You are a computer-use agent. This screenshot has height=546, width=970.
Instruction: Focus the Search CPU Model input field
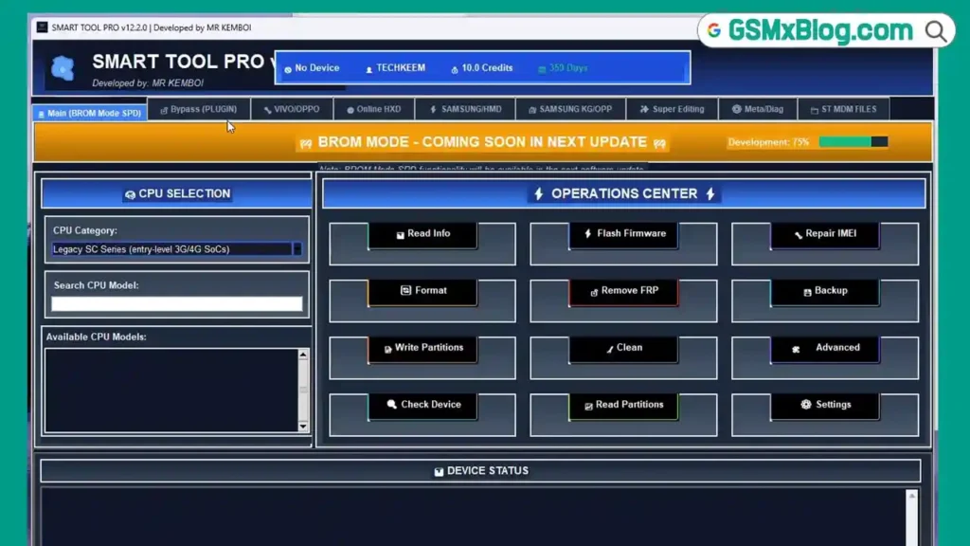click(x=176, y=303)
